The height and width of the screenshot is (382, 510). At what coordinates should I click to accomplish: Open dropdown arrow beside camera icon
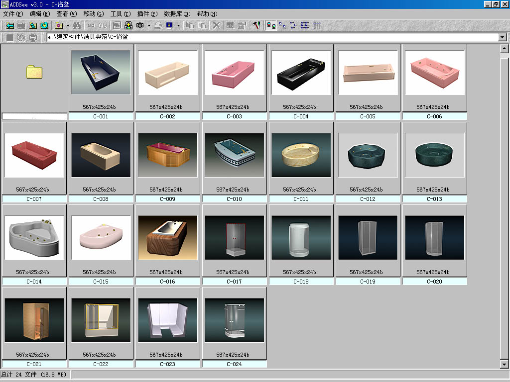[x=149, y=25]
